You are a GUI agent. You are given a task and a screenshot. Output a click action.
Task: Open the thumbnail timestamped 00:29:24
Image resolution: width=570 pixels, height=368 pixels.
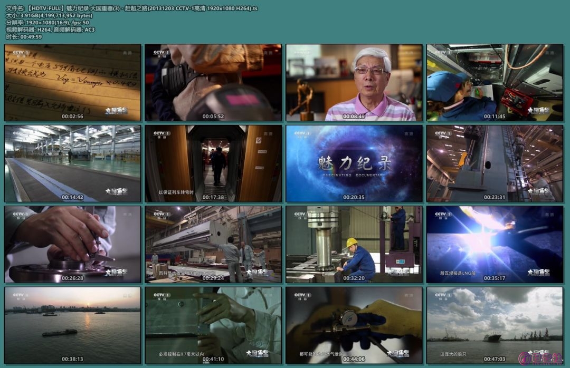coord(213,245)
